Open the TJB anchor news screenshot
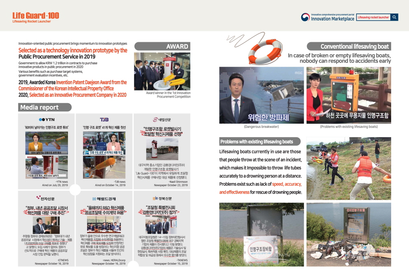409x272 pixels. (104, 143)
